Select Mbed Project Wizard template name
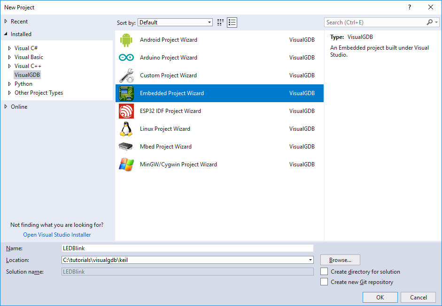442x306 pixels. click(166, 147)
